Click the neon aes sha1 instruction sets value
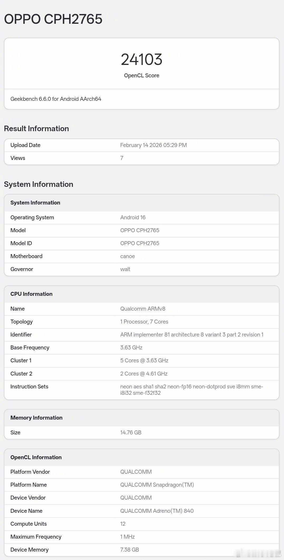 pos(192,390)
